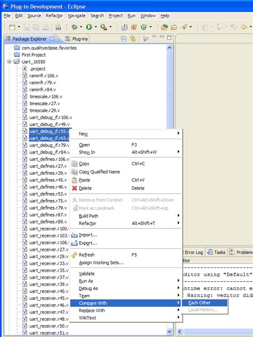The height and width of the screenshot is (337, 253).
Task: Collapse the Uart_16550 project tree node
Action: (9, 62)
